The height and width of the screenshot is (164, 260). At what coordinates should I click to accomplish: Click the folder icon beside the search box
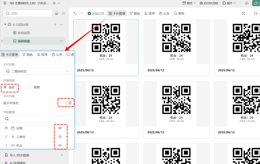point(57,14)
